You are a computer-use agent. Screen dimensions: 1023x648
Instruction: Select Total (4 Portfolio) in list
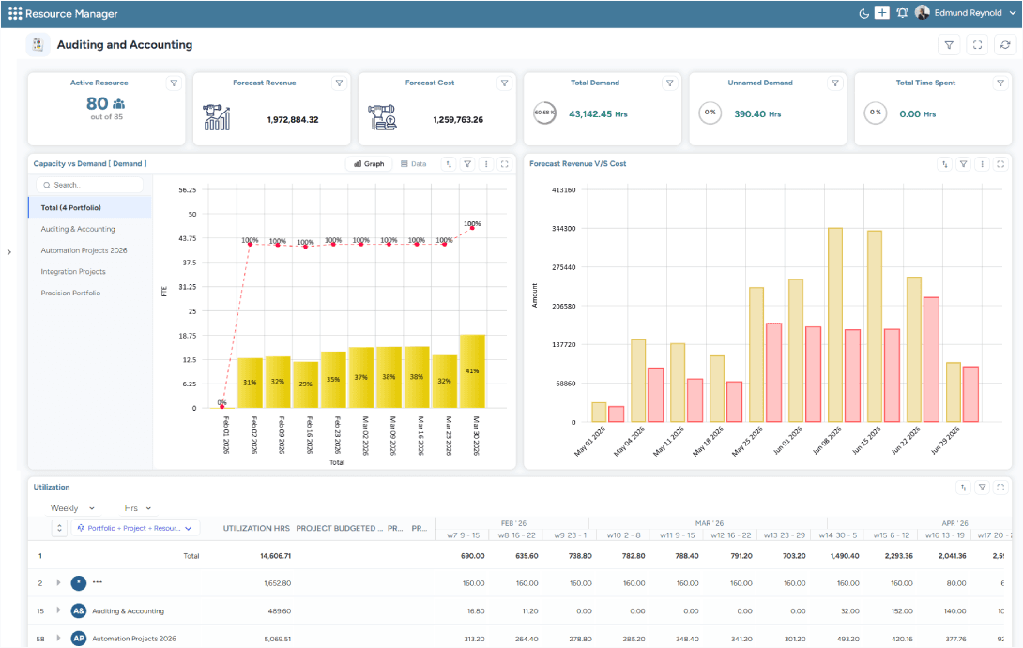[x=90, y=208]
